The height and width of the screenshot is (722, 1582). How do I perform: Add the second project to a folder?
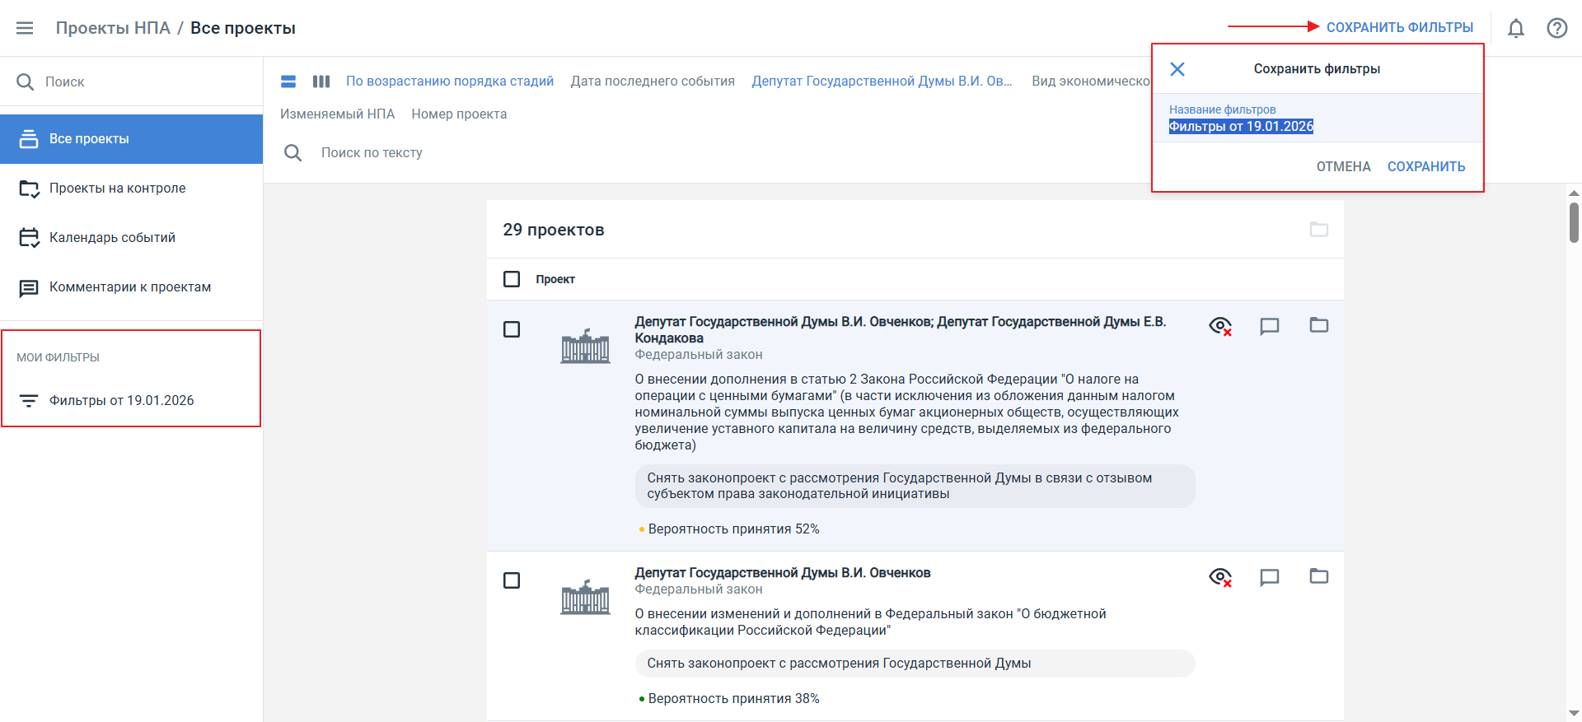1318,576
